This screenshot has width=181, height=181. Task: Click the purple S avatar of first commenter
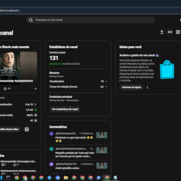click(x=52, y=133)
